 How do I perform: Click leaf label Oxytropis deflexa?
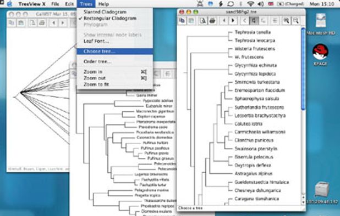[x=253, y=166]
